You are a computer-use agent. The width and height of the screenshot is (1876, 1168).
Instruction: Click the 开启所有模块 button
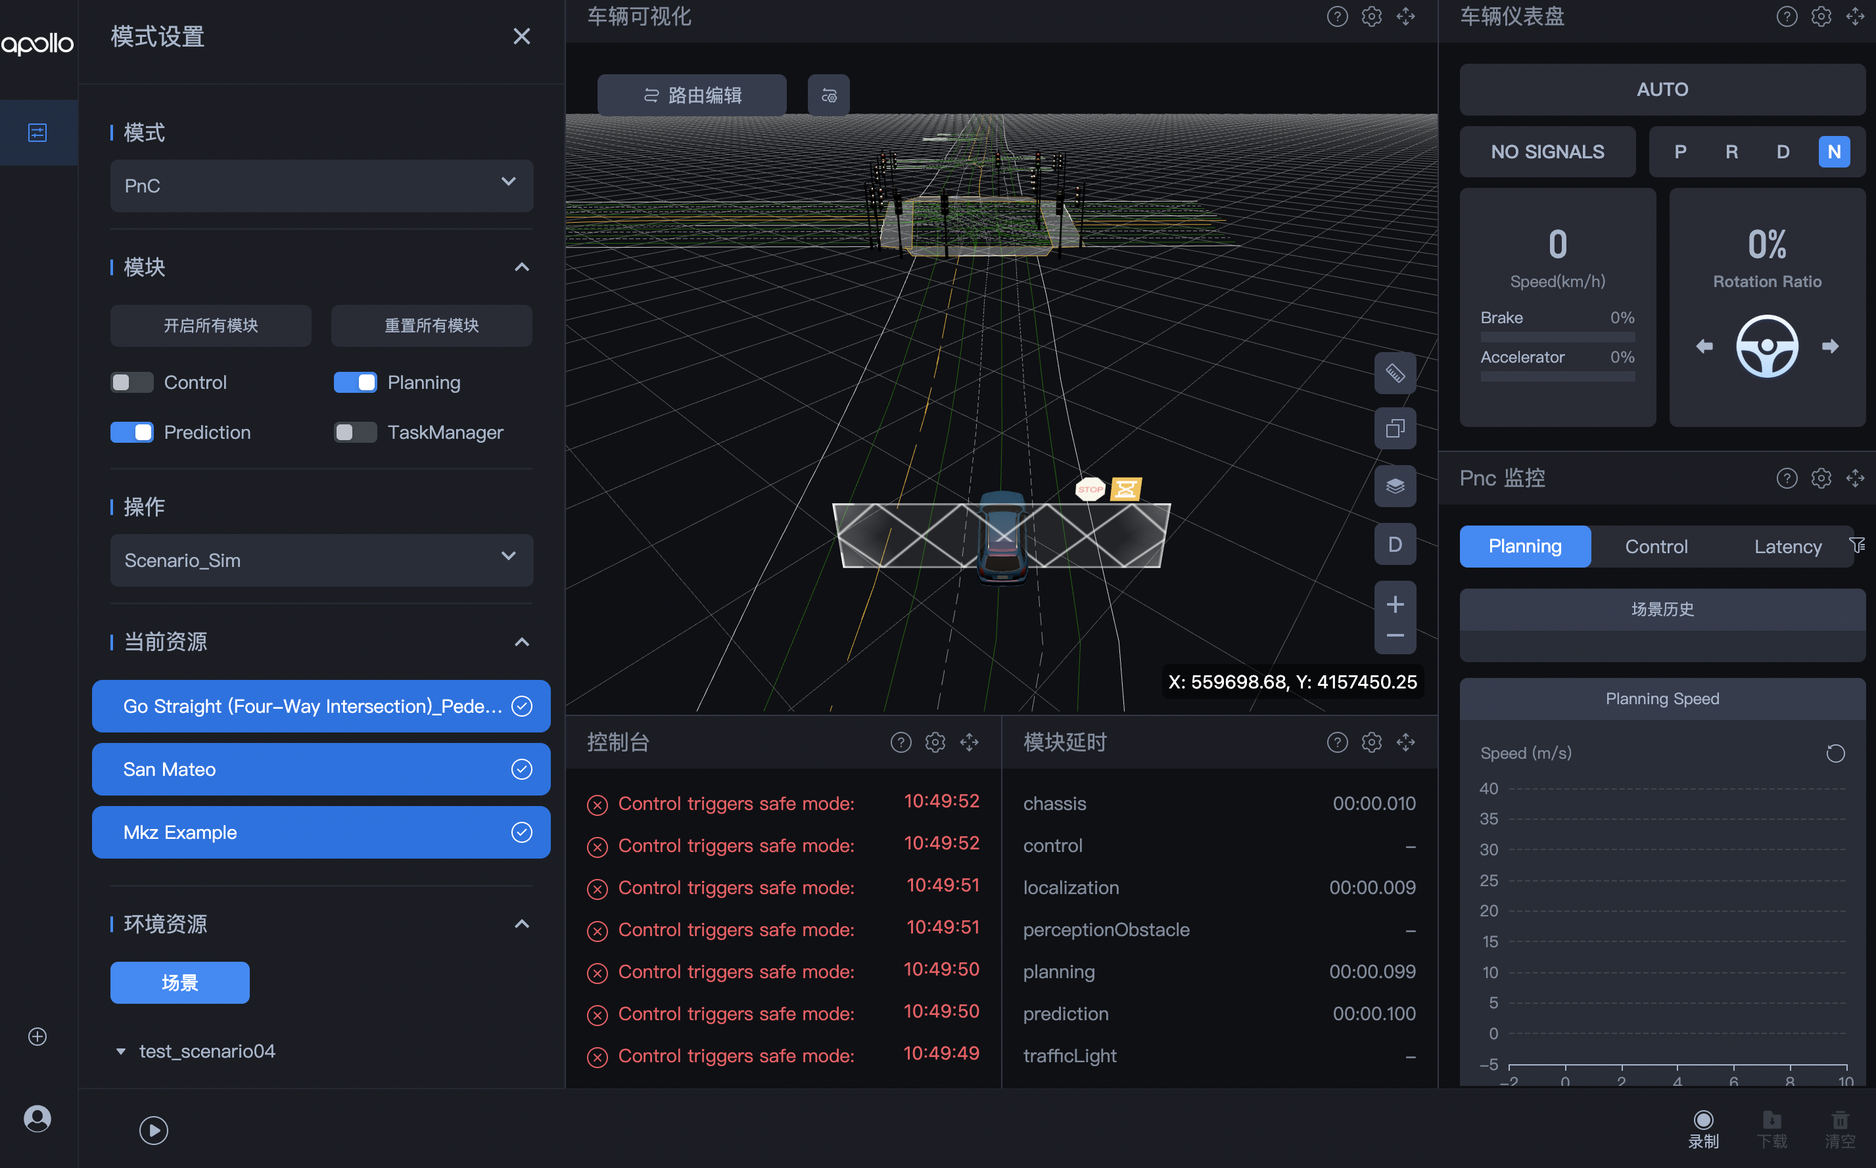pyautogui.click(x=211, y=325)
